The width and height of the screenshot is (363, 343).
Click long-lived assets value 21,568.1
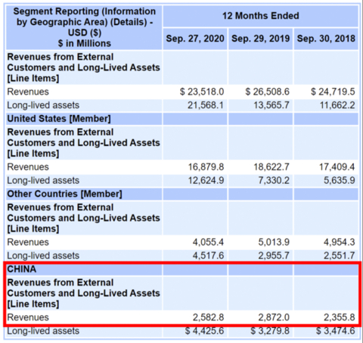point(206,105)
